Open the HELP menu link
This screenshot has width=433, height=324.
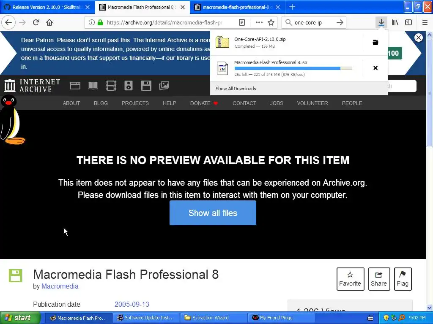(169, 103)
